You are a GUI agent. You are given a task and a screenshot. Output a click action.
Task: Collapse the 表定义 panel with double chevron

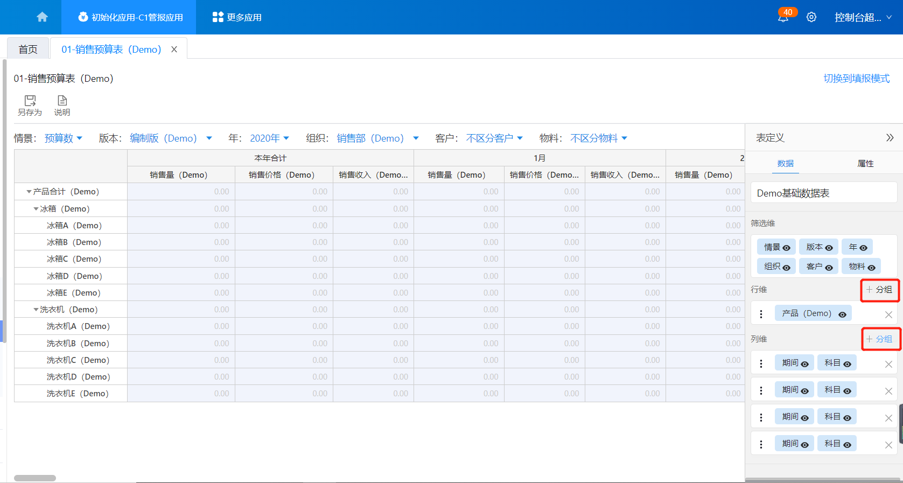[890, 138]
